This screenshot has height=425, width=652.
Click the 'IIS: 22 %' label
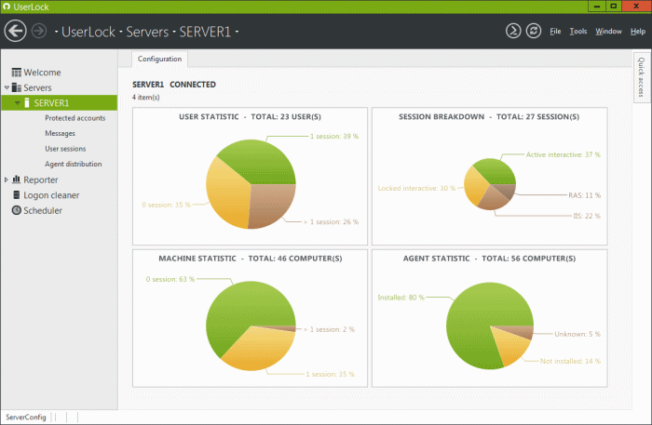click(587, 216)
